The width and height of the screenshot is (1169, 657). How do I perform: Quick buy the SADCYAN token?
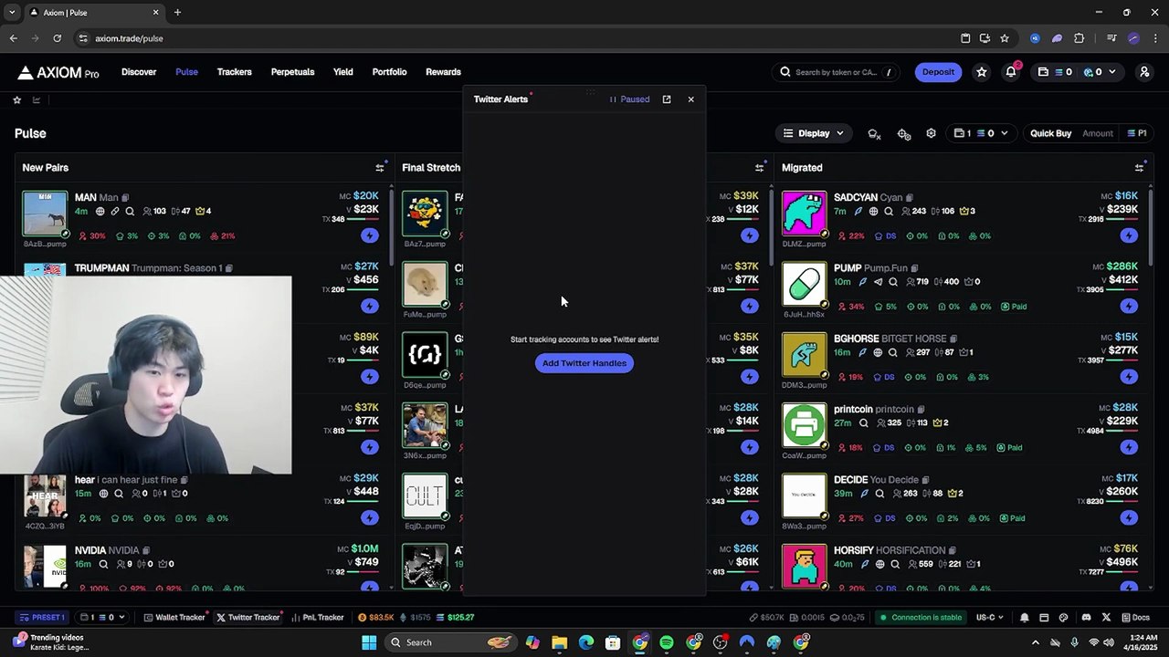point(1129,235)
